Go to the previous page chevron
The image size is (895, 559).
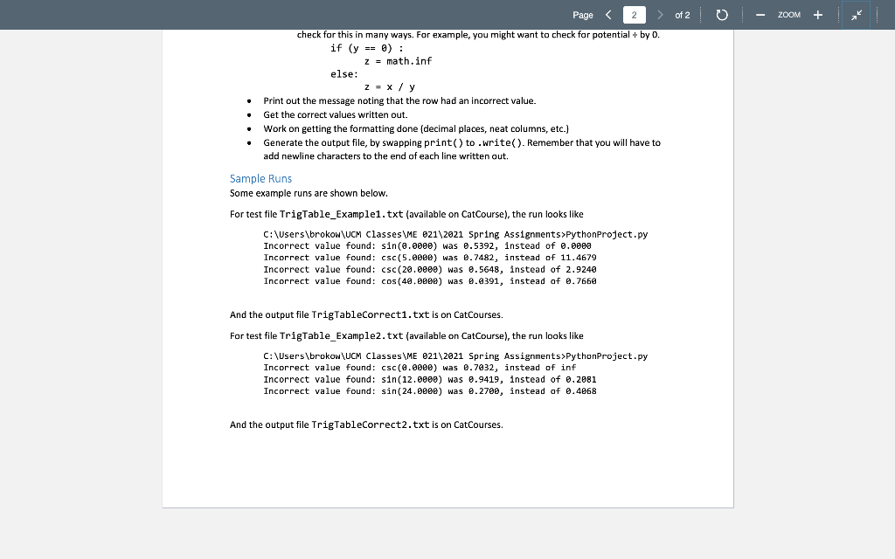[608, 14]
